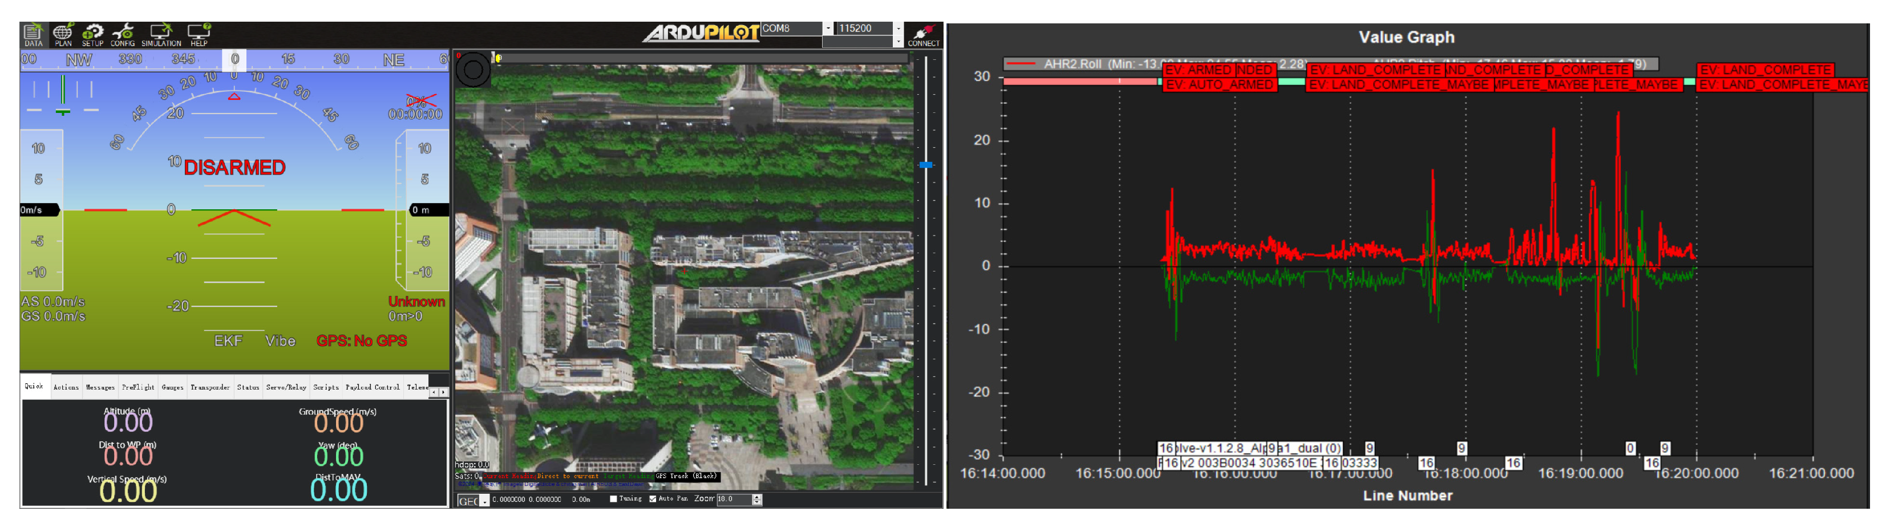Screen dimensions: 1886x523
Task: Expand the COM8 port dropdown
Action: pos(828,29)
